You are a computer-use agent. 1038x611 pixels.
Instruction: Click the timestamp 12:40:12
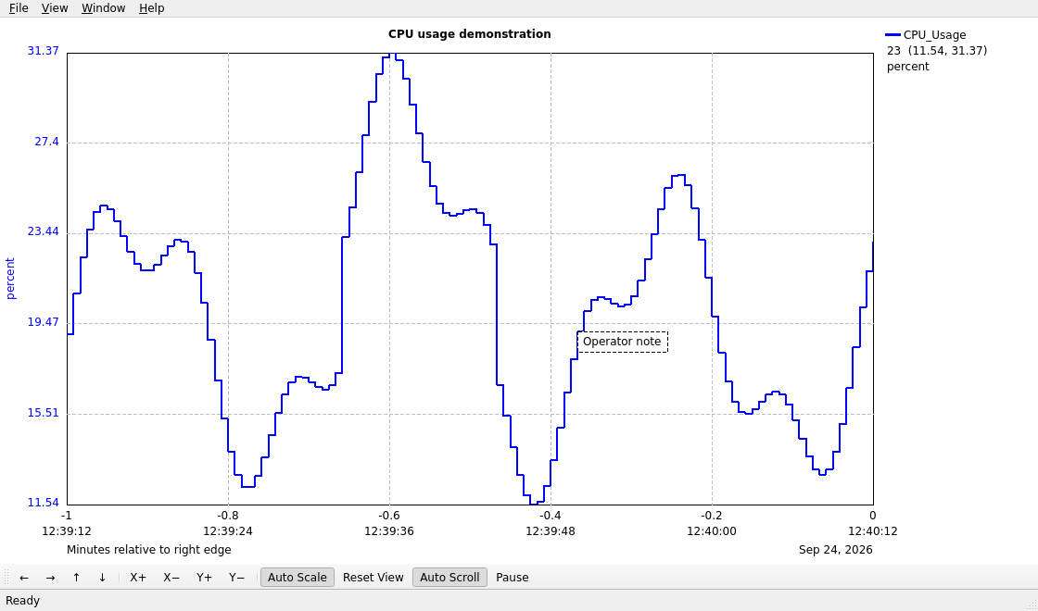[872, 531]
